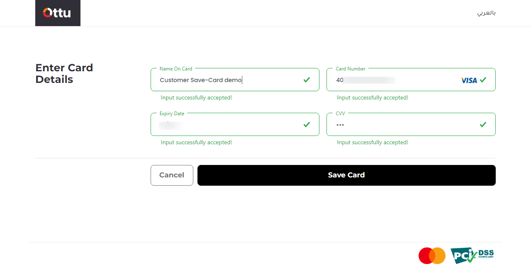Click the CVV input field

(x=402, y=125)
